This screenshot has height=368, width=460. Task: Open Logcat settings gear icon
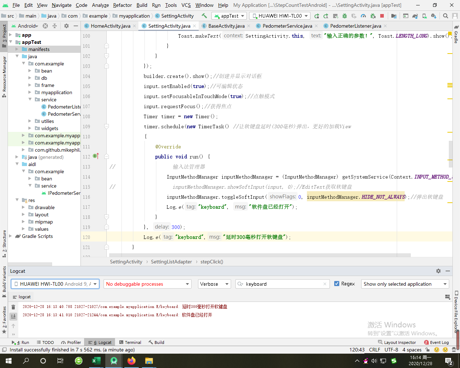click(438, 271)
